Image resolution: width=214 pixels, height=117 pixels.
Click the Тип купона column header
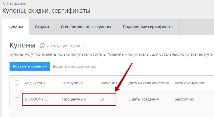72,83
